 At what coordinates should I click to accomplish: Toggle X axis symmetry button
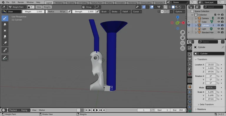pyautogui.click(x=162, y=12)
